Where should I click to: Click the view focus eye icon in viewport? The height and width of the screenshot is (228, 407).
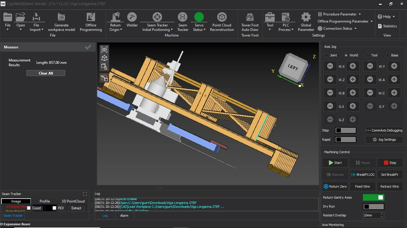tap(104, 50)
